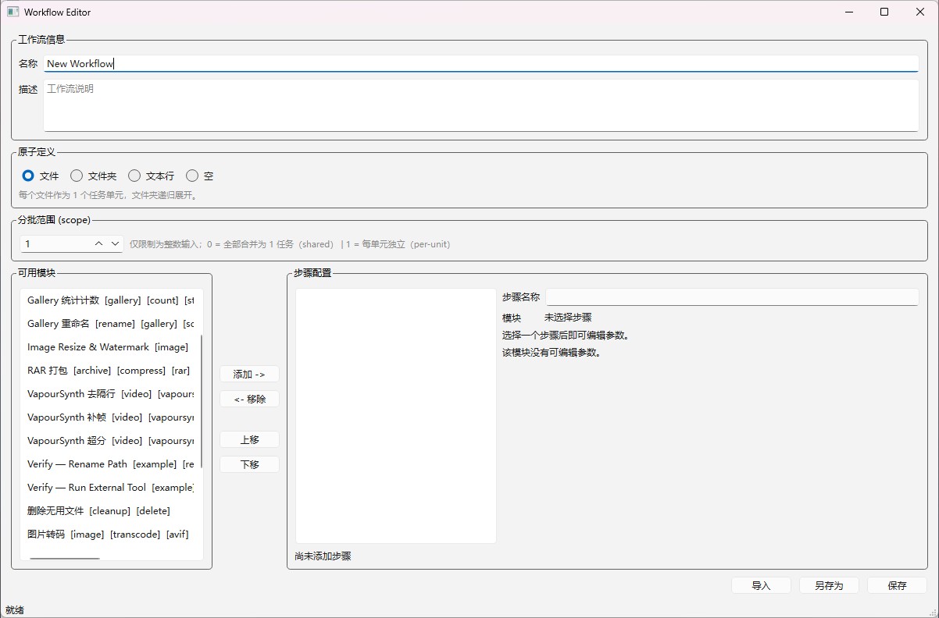
Task: Click the 描述 description text area
Action: 481,105
